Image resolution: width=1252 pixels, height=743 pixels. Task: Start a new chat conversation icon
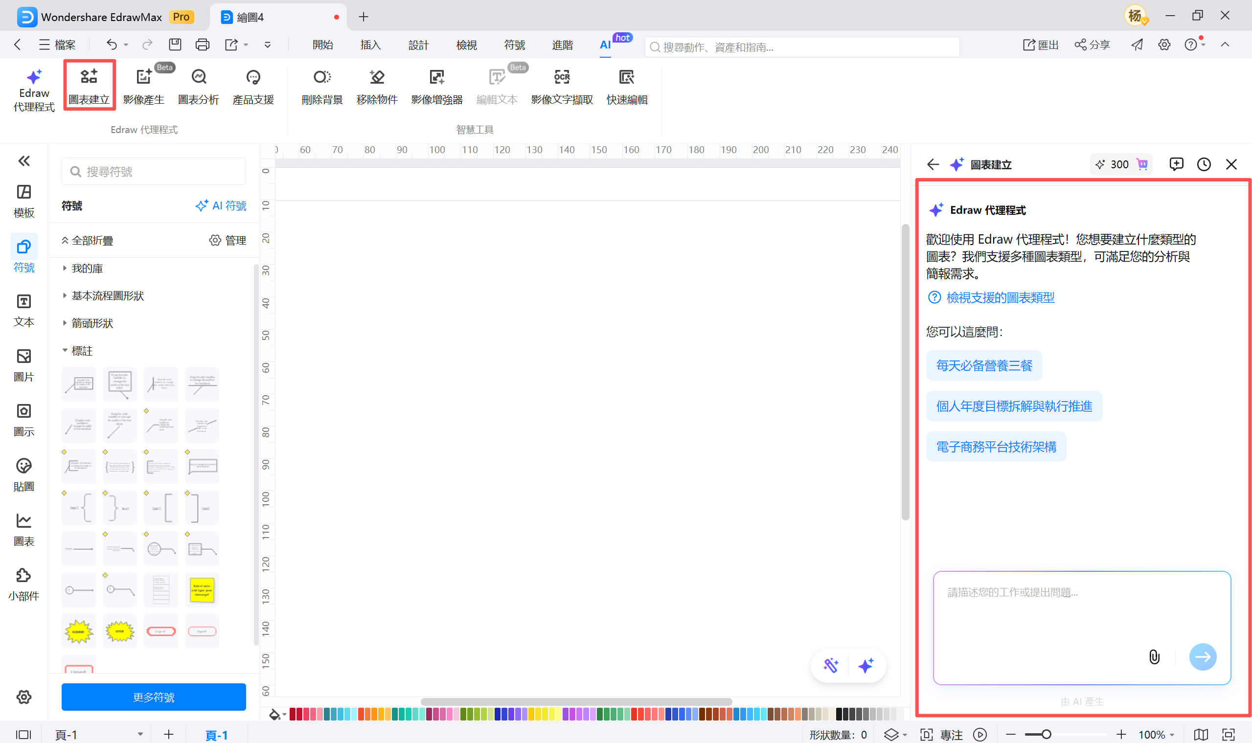click(x=1176, y=164)
